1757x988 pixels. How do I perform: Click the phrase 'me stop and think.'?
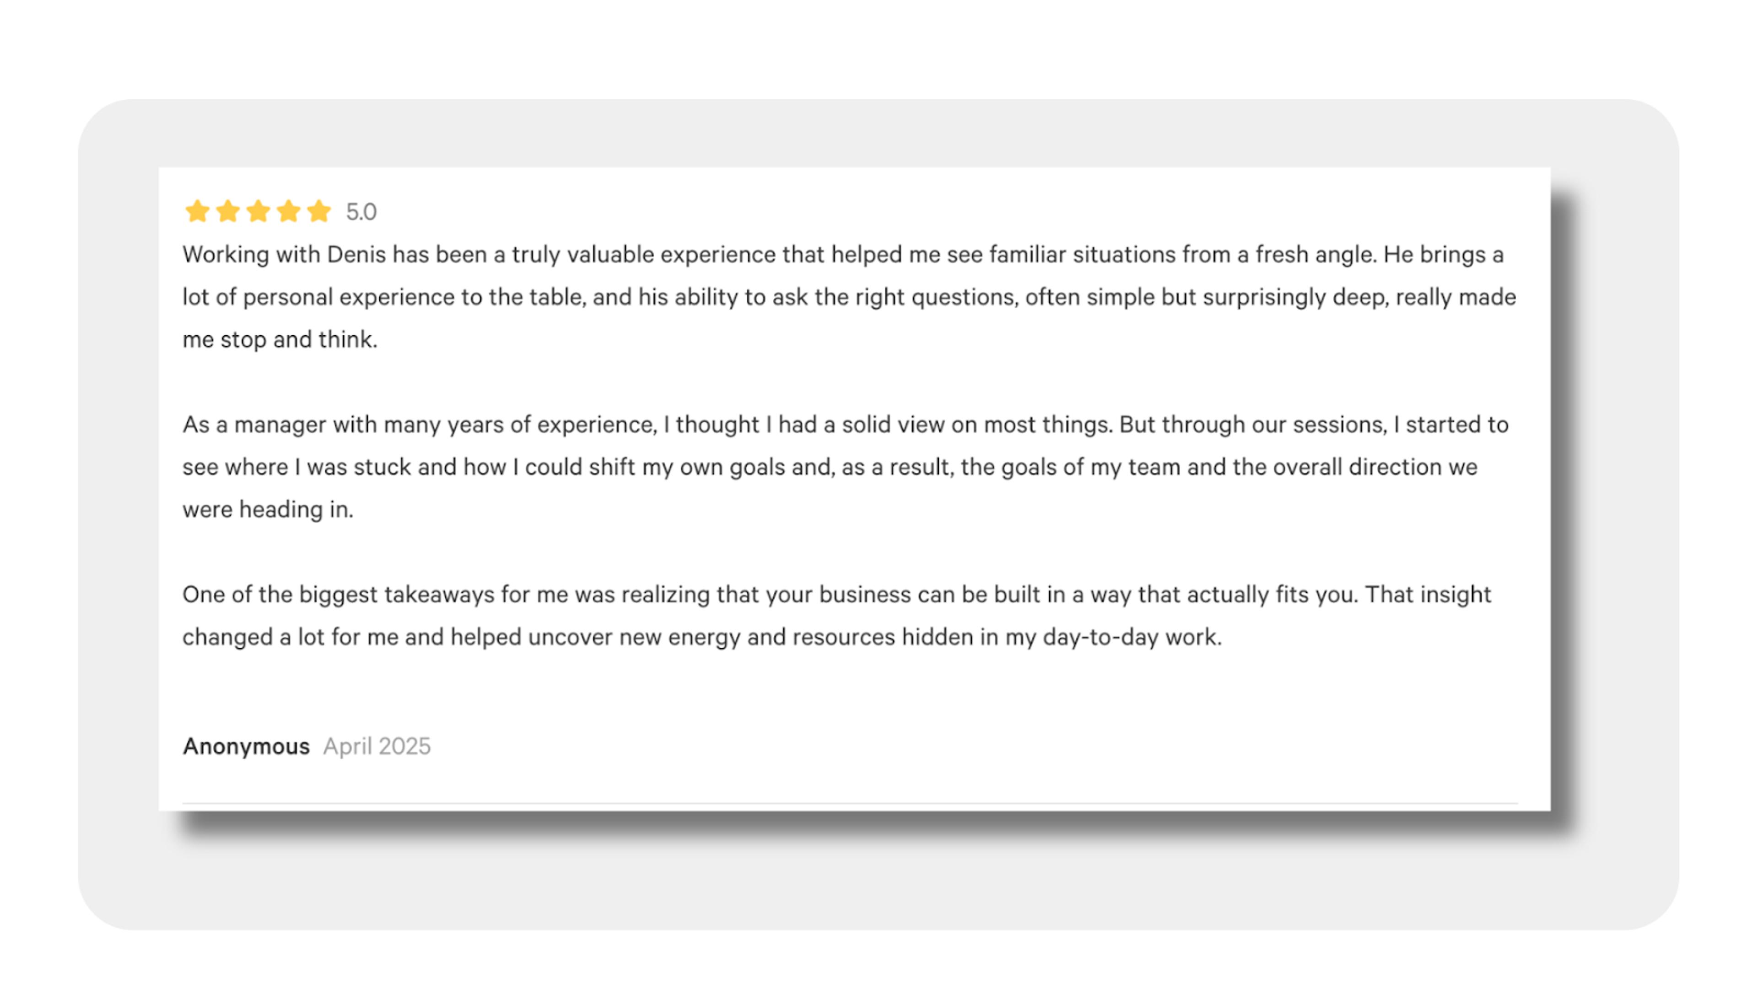click(x=280, y=339)
